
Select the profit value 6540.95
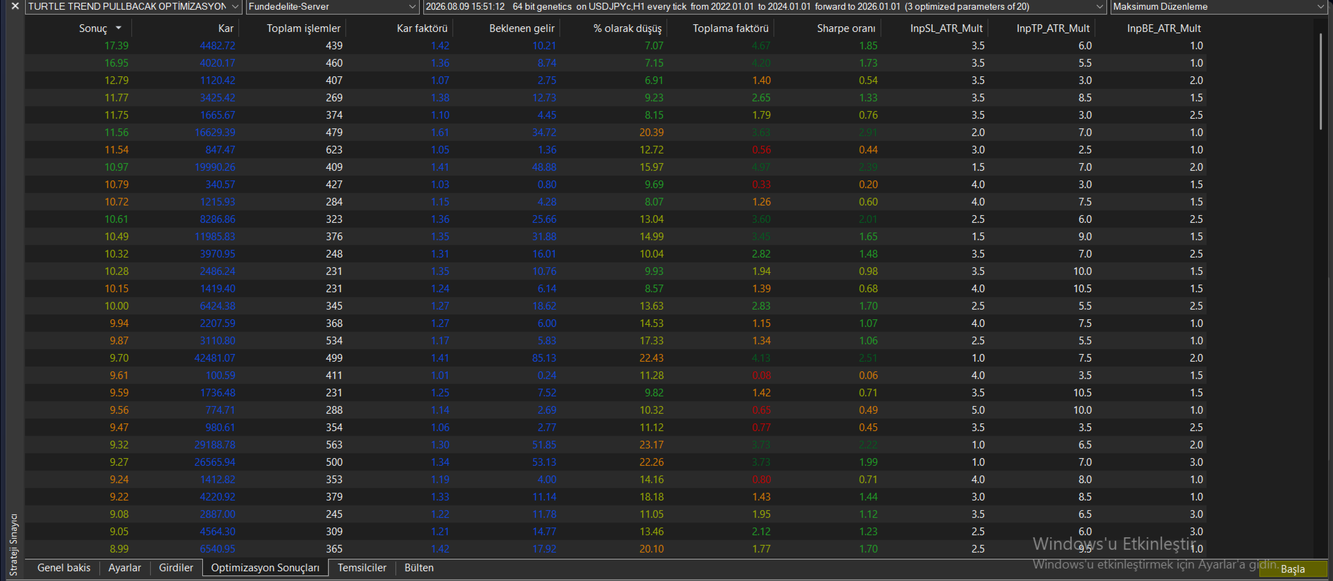[218, 549]
